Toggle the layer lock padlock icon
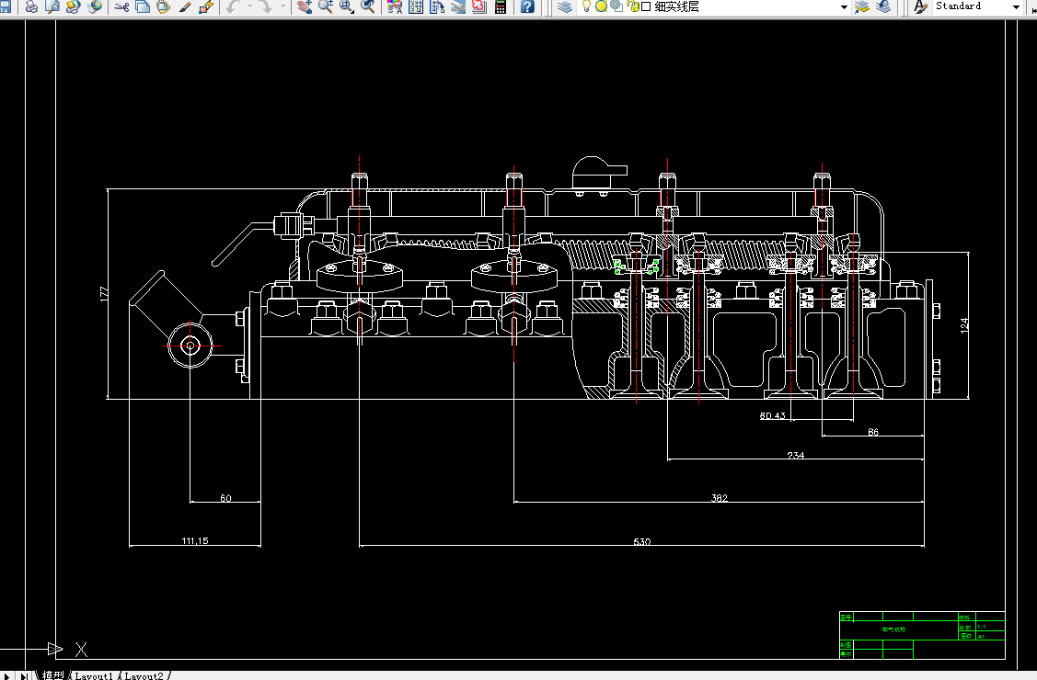The height and width of the screenshot is (680, 1037). [632, 6]
